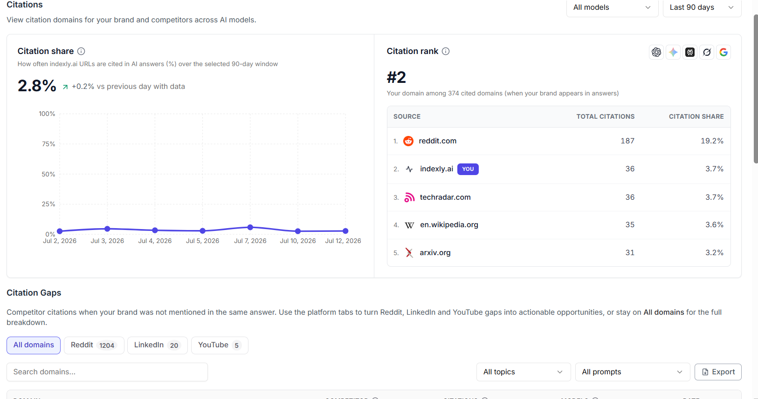Click the reddit.com logo icon
Image resolution: width=758 pixels, height=399 pixels.
408,141
